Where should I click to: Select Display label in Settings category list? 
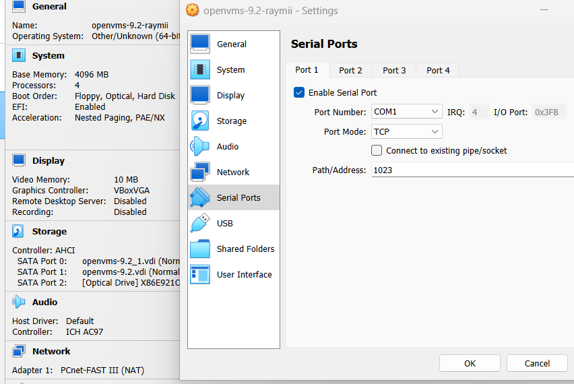[230, 96]
